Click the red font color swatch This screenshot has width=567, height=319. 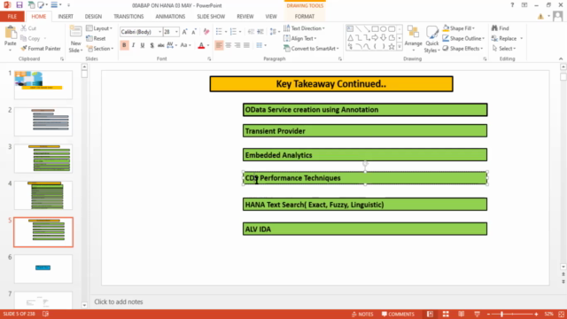point(201,45)
